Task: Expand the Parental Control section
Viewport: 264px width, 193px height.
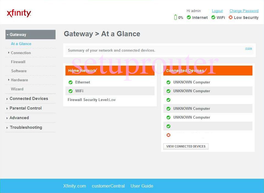Action: coord(26,108)
